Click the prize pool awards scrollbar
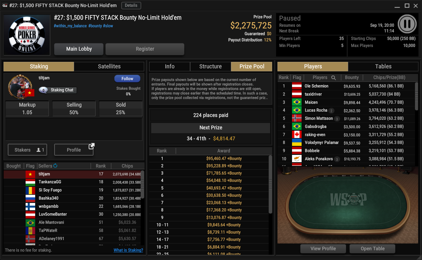This screenshot has height=260, width=422. tap(270, 184)
